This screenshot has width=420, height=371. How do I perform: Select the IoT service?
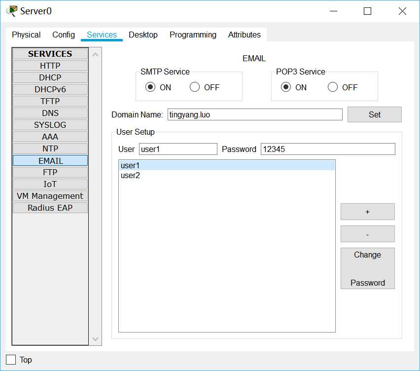click(50, 184)
